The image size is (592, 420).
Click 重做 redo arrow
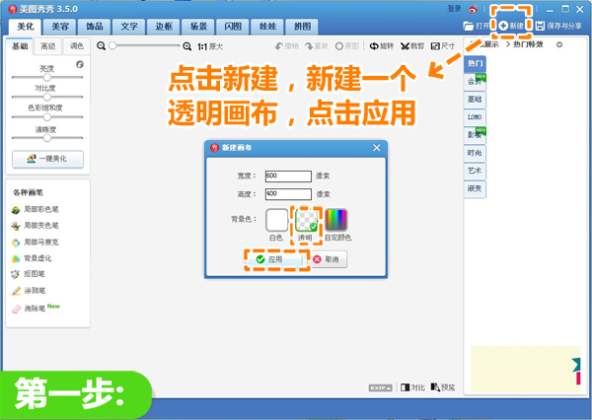[317, 46]
